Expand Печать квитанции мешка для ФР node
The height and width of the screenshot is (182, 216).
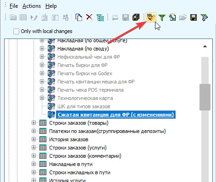[x=42, y=82]
